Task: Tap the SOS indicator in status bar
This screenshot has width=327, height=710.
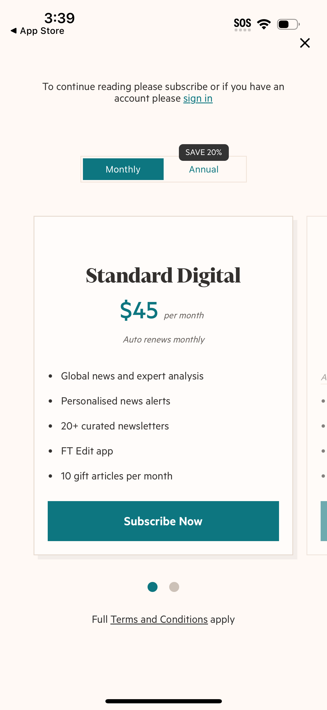Action: 242,23
